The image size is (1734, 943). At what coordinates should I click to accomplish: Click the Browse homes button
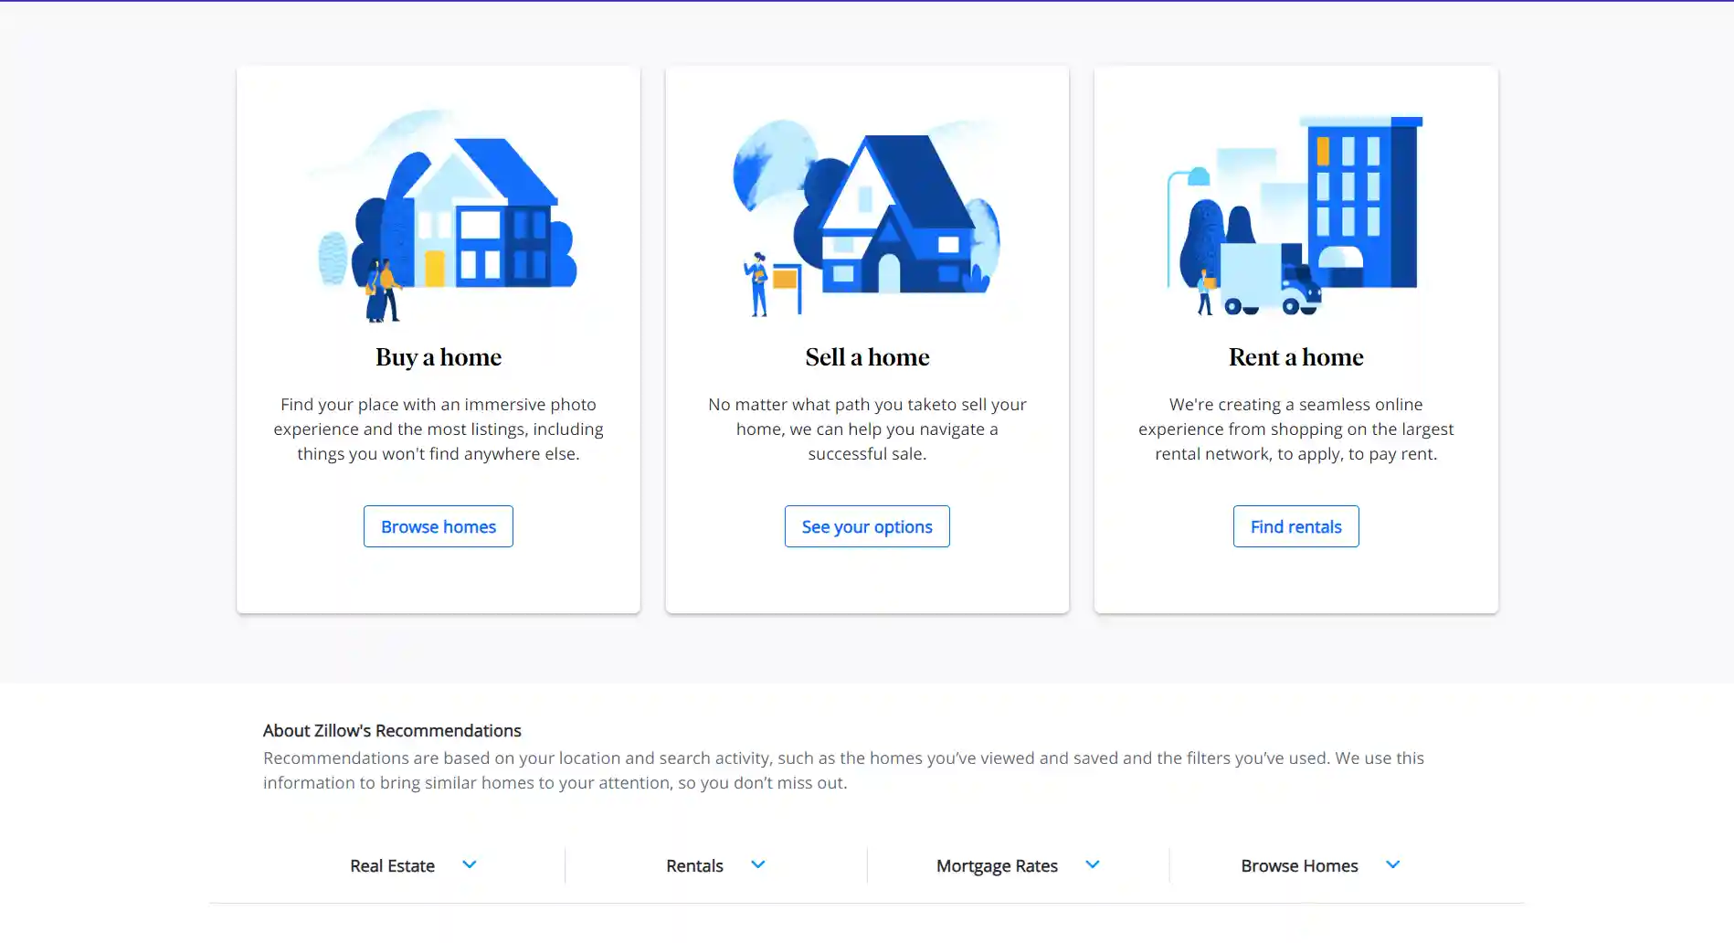click(438, 526)
